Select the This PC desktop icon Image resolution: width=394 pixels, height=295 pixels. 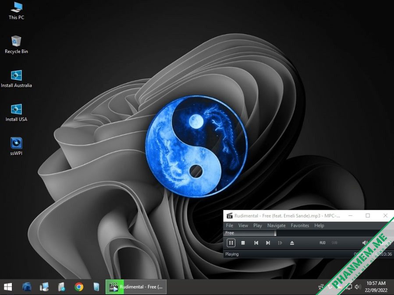pos(16,11)
